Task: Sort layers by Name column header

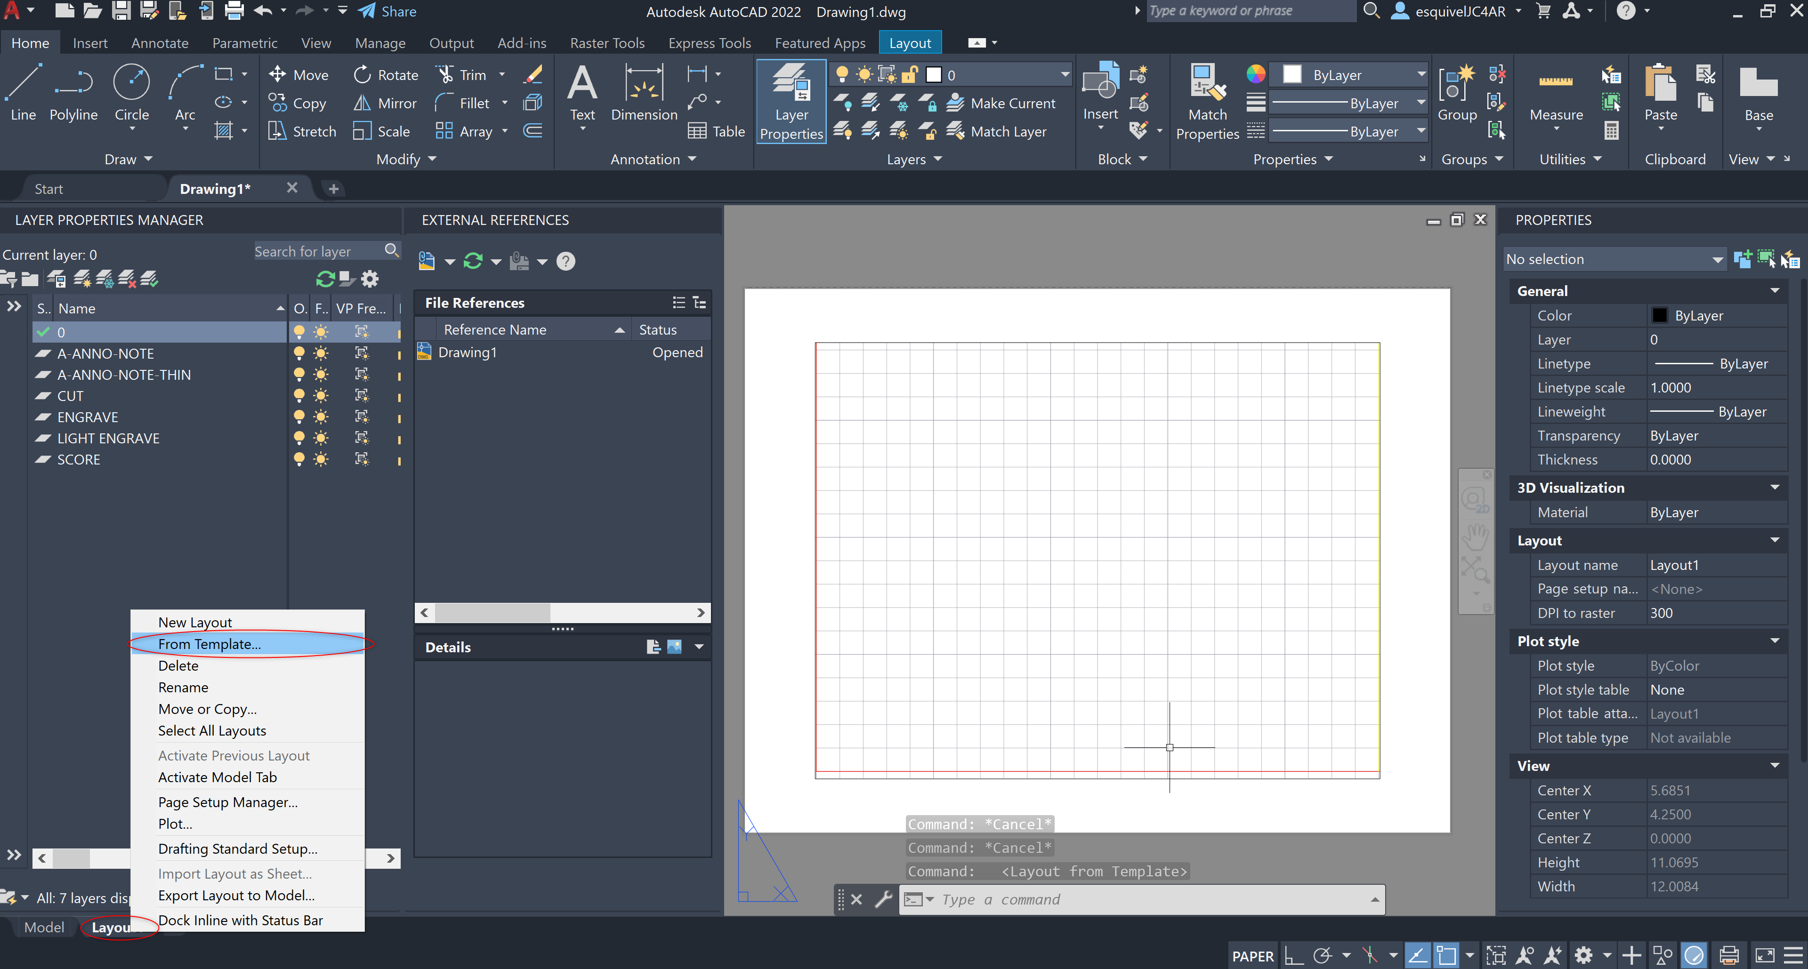Action: (x=170, y=308)
